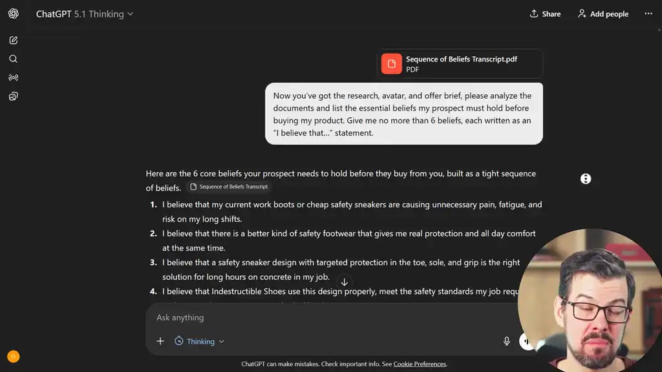Open the orange profile avatar
Viewport: 662px width, 372px height.
pyautogui.click(x=13, y=356)
